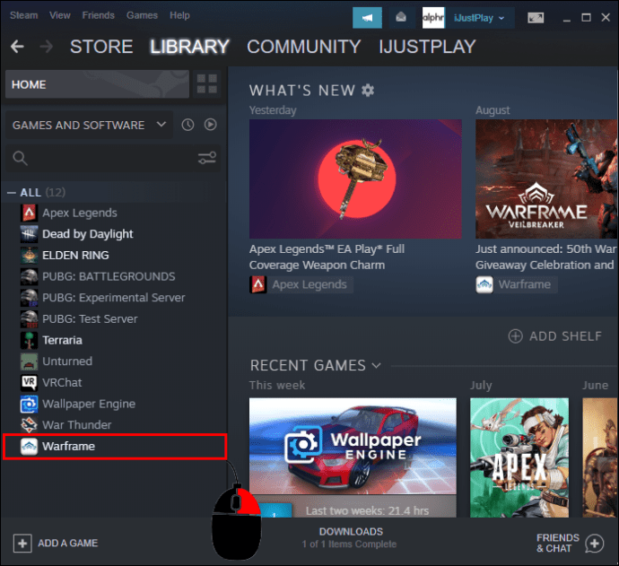619x566 pixels.
Task: Open What's New settings gear
Action: [368, 91]
